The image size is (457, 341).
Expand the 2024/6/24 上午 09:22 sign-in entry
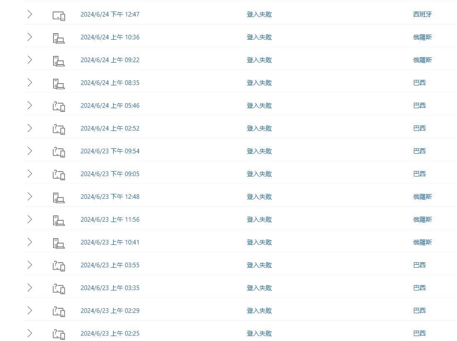(x=29, y=60)
